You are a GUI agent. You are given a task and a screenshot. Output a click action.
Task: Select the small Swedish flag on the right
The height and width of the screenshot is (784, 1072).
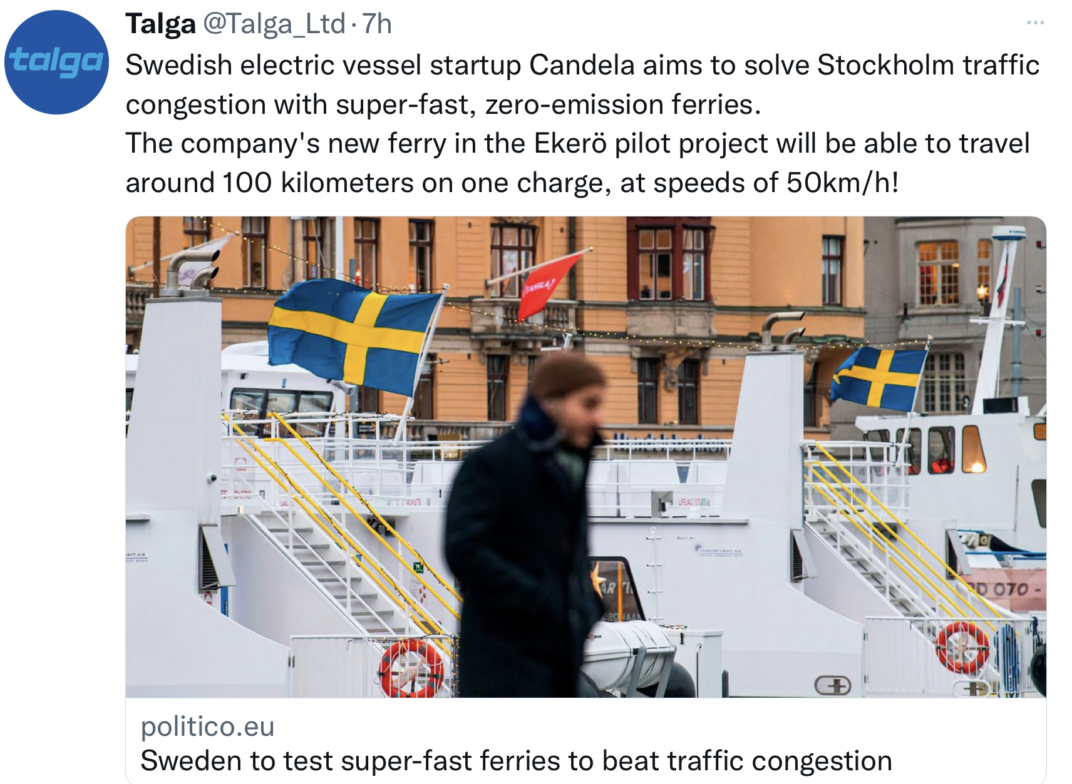pyautogui.click(x=878, y=377)
